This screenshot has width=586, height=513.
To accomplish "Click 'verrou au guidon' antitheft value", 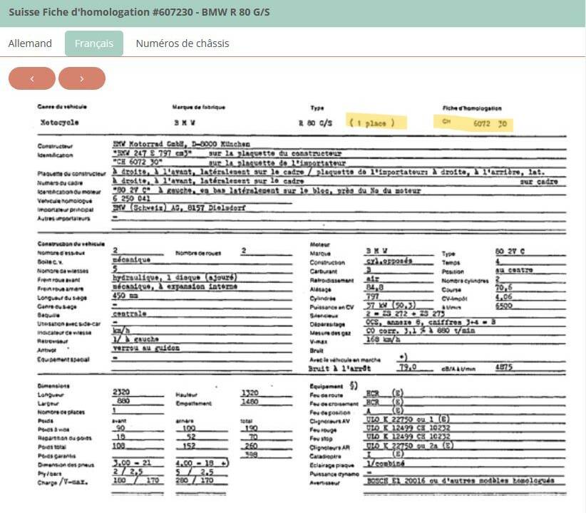I will point(146,348).
